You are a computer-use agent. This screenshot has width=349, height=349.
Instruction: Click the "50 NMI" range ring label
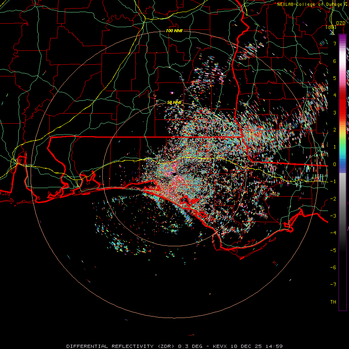[174, 102]
